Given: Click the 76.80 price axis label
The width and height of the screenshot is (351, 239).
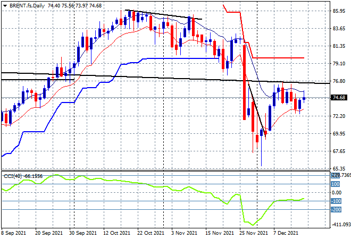Looking at the screenshot, I should click(x=339, y=81).
